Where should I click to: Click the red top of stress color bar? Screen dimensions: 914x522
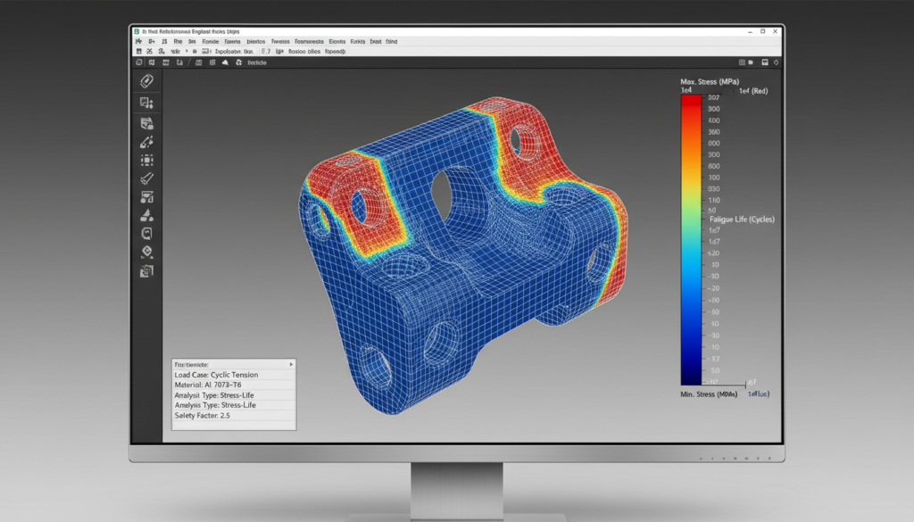[691, 101]
